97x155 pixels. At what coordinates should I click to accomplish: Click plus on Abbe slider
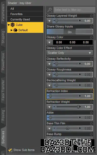[80, 117]
